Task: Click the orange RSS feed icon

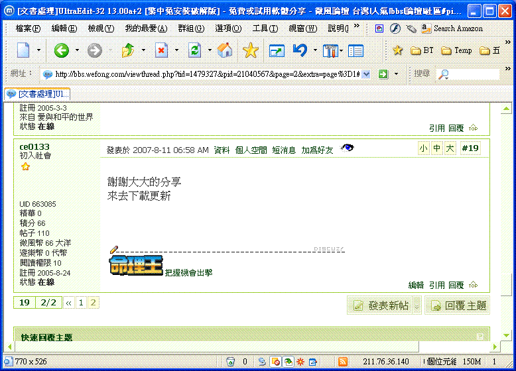Action: tap(343, 362)
